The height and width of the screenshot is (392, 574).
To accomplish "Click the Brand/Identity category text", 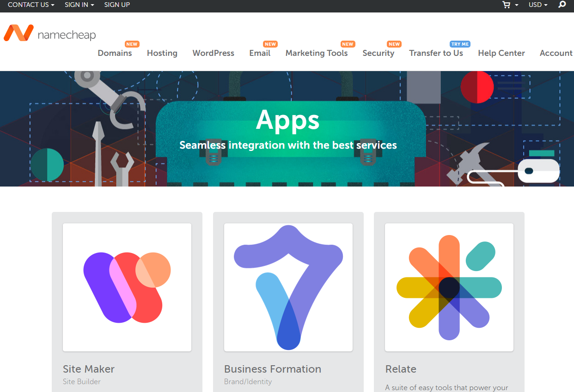I will tap(248, 381).
